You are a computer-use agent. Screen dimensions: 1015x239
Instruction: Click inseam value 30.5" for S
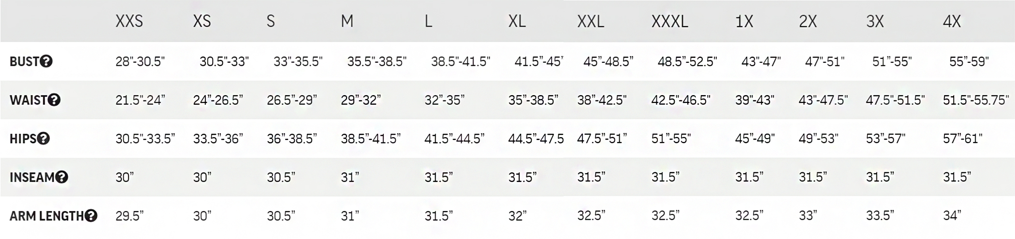281,177
